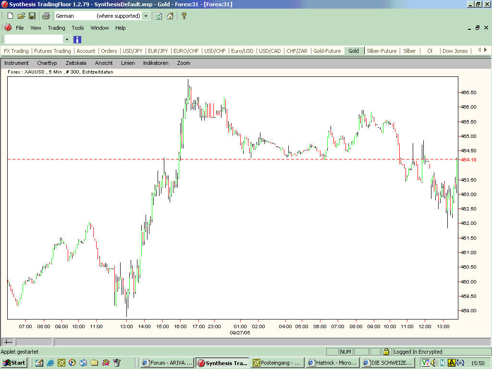Open a workspace with the folder icon
492x369 pixels.
[21, 16]
